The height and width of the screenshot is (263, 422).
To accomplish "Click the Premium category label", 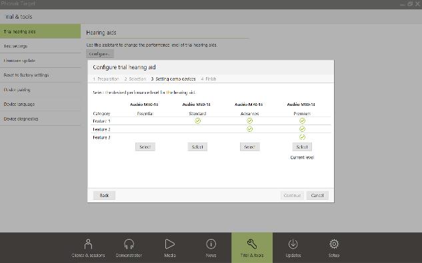I will point(302,113).
